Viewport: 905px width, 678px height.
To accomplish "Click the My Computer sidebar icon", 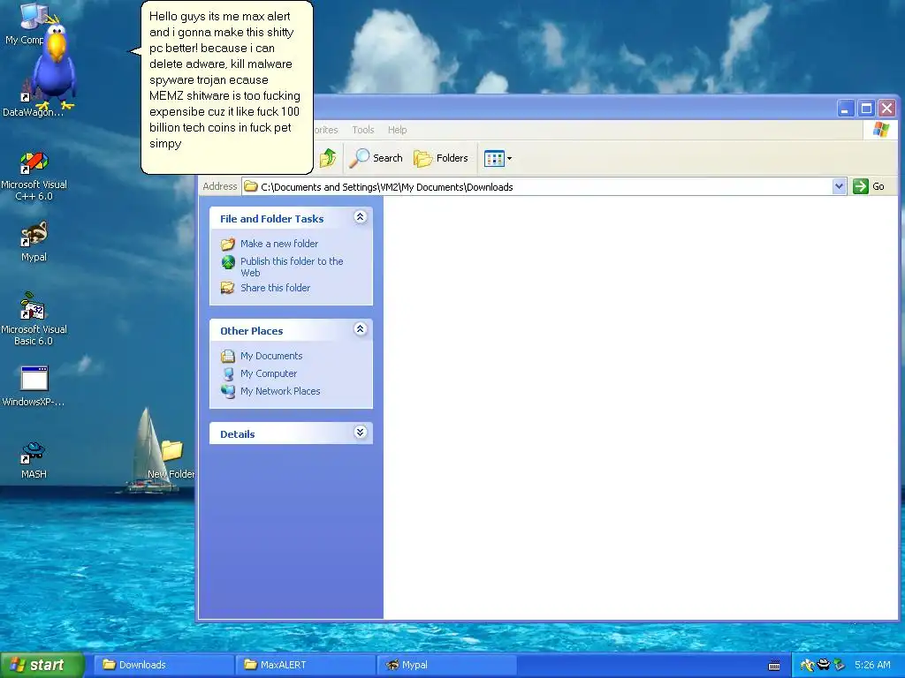I will click(228, 373).
